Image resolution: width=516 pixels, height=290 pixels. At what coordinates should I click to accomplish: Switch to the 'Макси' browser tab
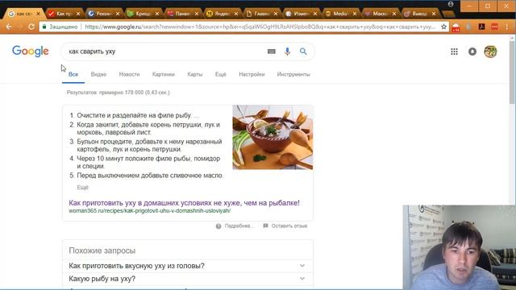[x=380, y=14]
